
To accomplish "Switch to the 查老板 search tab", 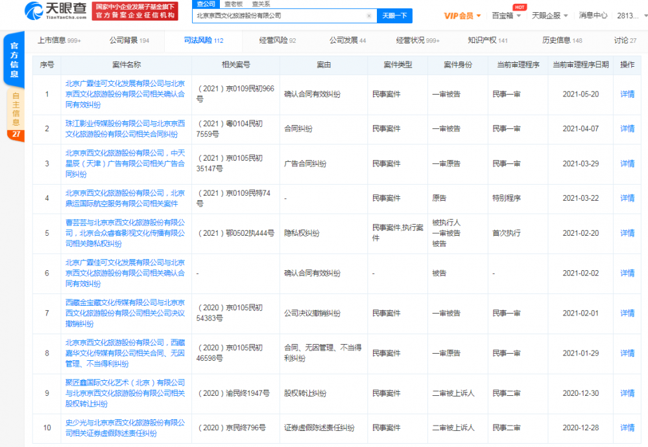I will click(x=234, y=4).
